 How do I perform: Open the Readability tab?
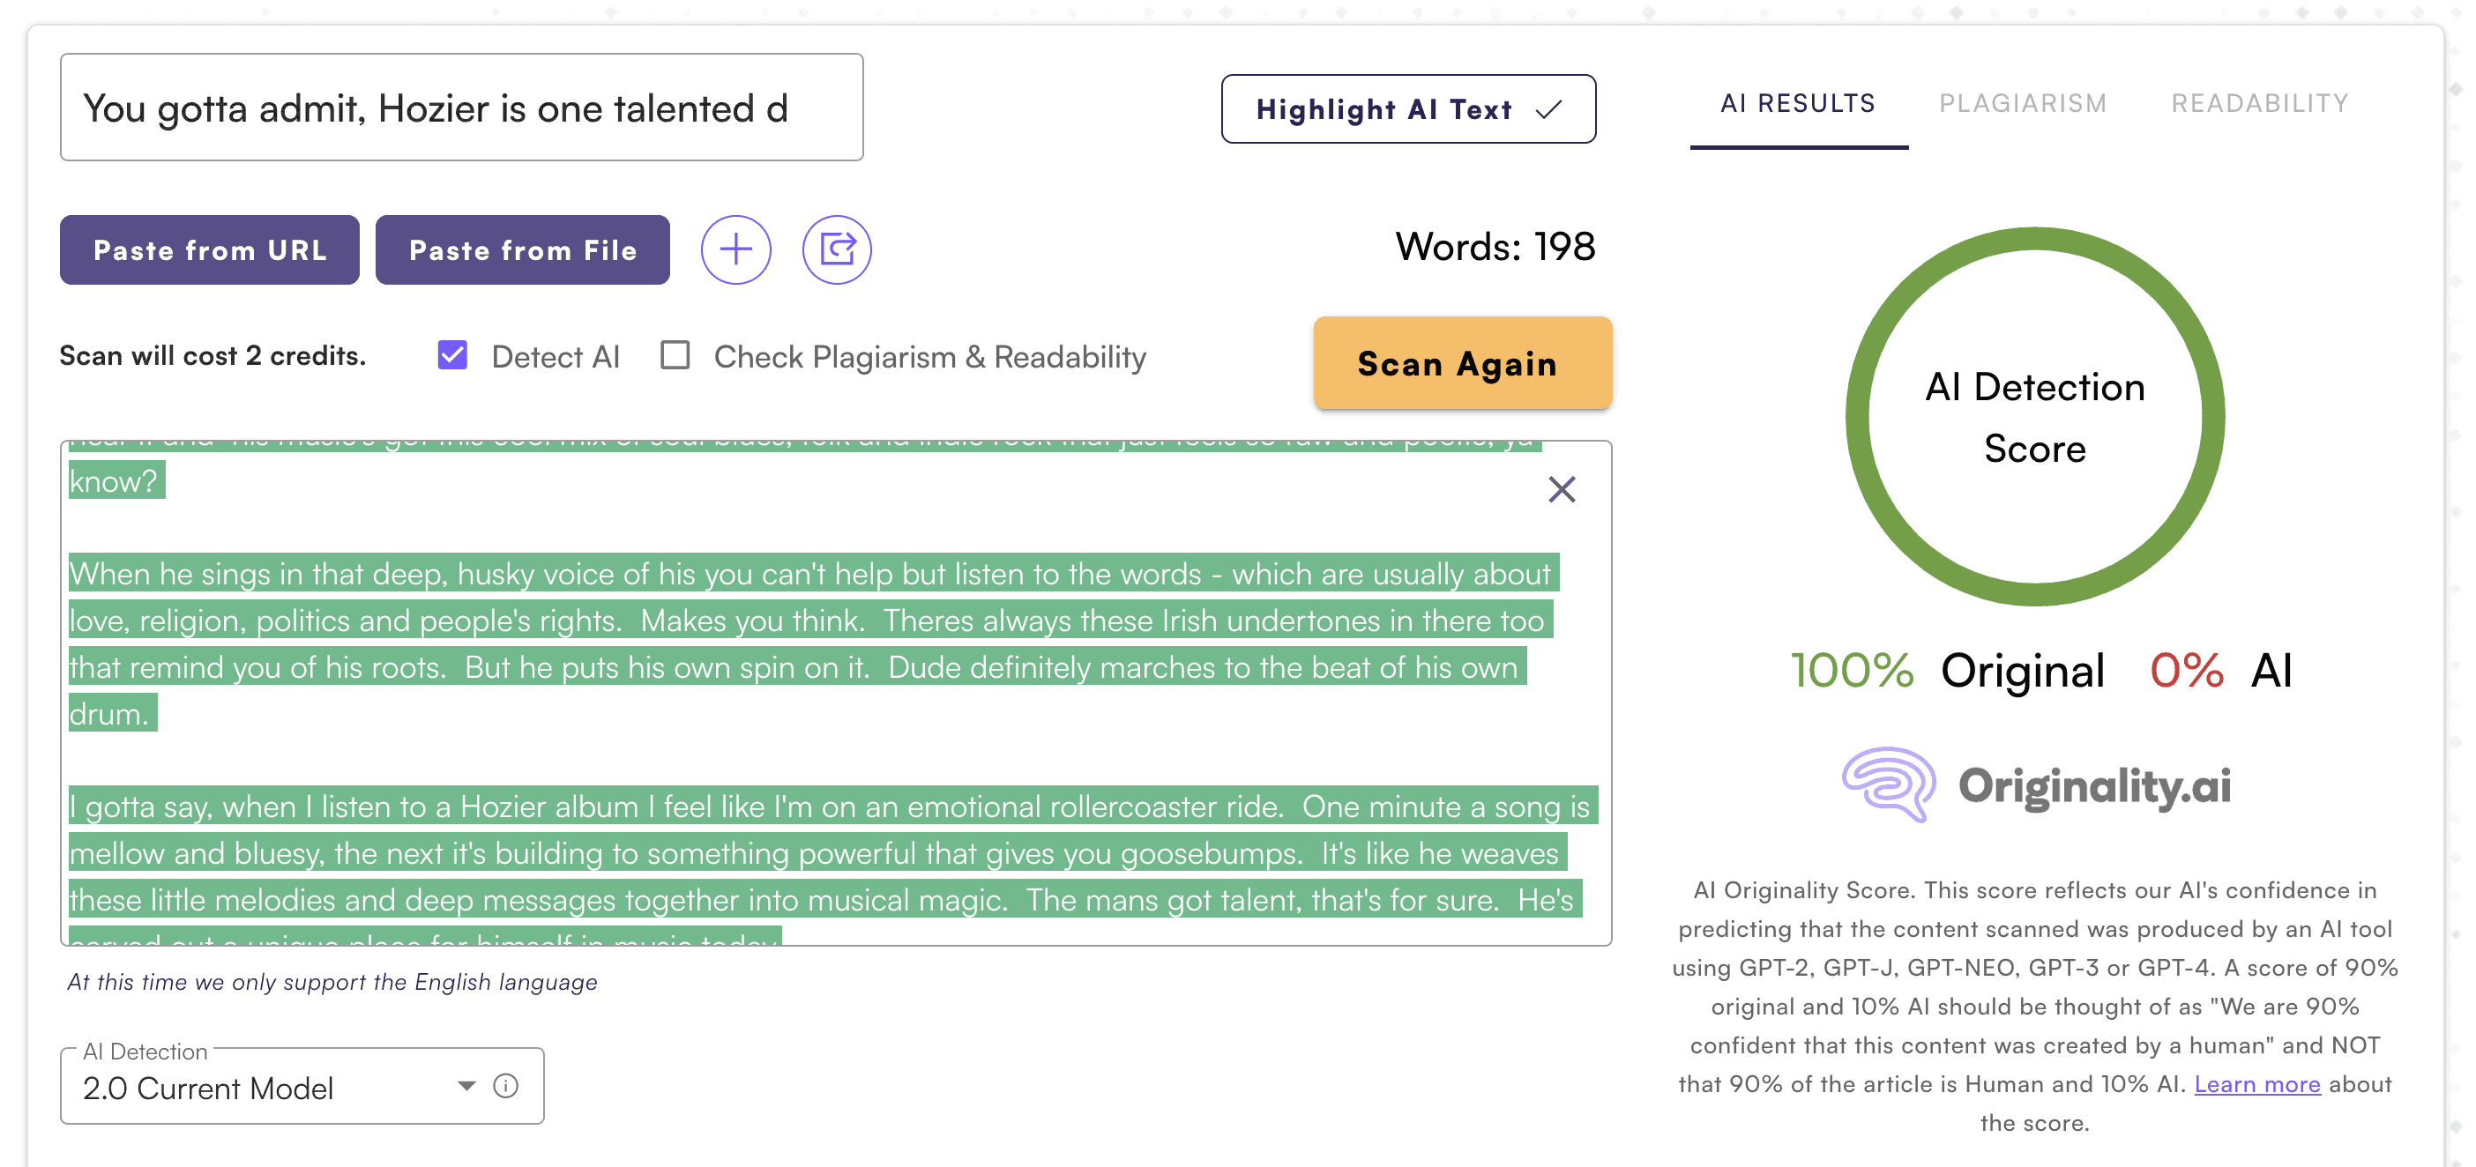click(2259, 104)
